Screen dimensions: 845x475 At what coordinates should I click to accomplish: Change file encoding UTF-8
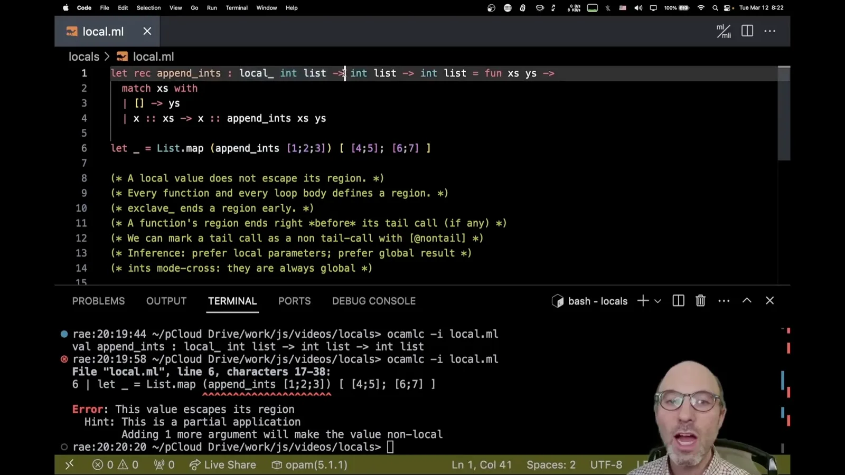606,465
